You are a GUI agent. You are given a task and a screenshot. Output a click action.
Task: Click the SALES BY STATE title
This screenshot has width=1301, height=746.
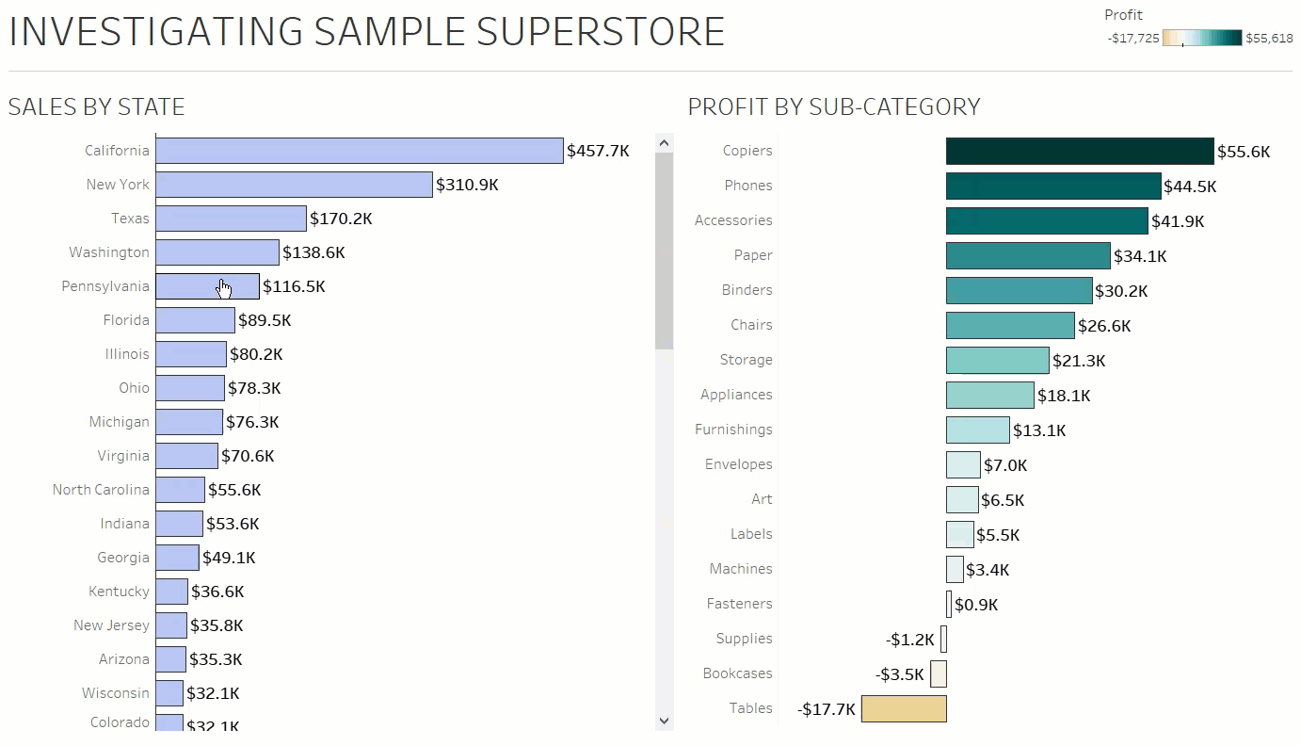[95, 106]
